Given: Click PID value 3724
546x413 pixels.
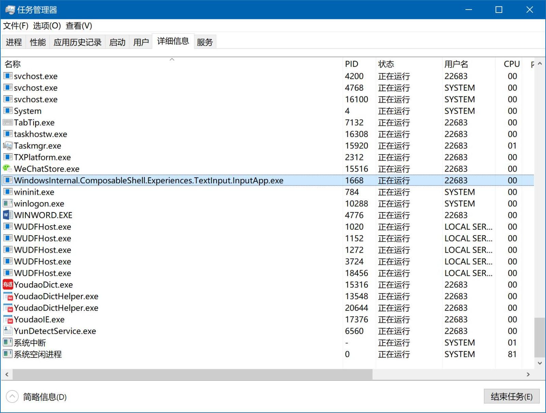Looking at the screenshot, I should tap(354, 261).
